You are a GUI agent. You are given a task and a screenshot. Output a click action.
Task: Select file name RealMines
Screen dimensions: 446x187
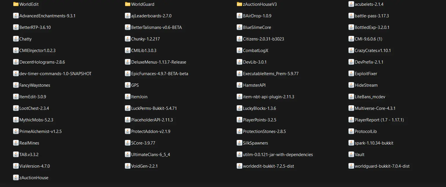click(29, 143)
